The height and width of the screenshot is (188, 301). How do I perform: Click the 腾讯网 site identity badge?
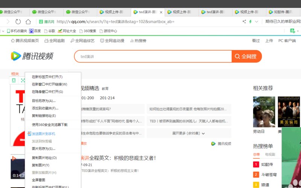[47, 22]
